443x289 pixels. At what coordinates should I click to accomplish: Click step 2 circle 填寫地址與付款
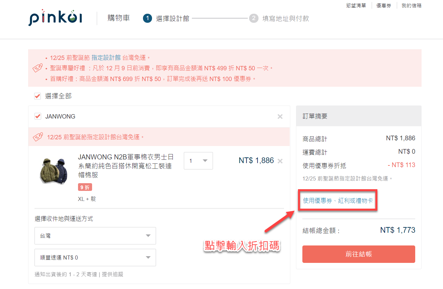[253, 18]
